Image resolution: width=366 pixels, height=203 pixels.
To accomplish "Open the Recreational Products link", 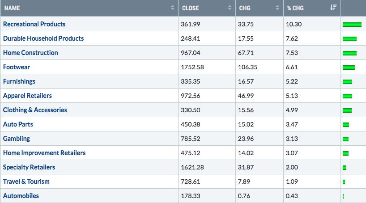I will (x=34, y=24).
